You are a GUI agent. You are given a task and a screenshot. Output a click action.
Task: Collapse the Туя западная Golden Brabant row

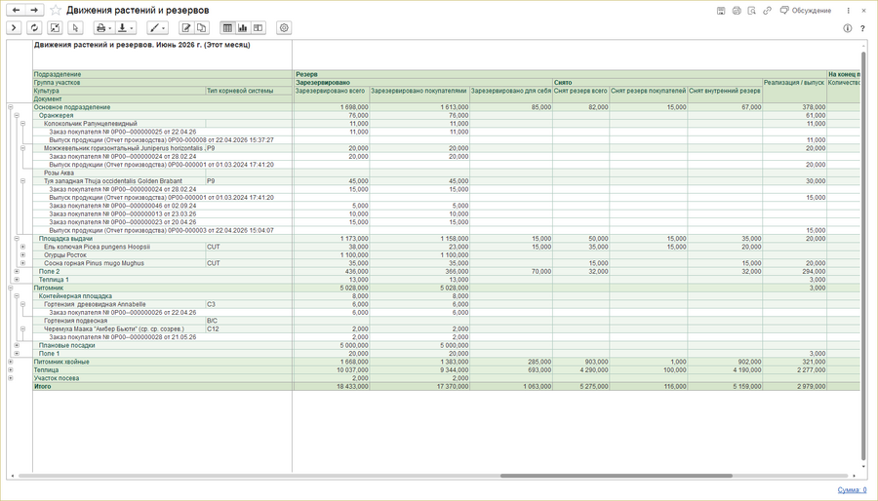click(x=23, y=181)
